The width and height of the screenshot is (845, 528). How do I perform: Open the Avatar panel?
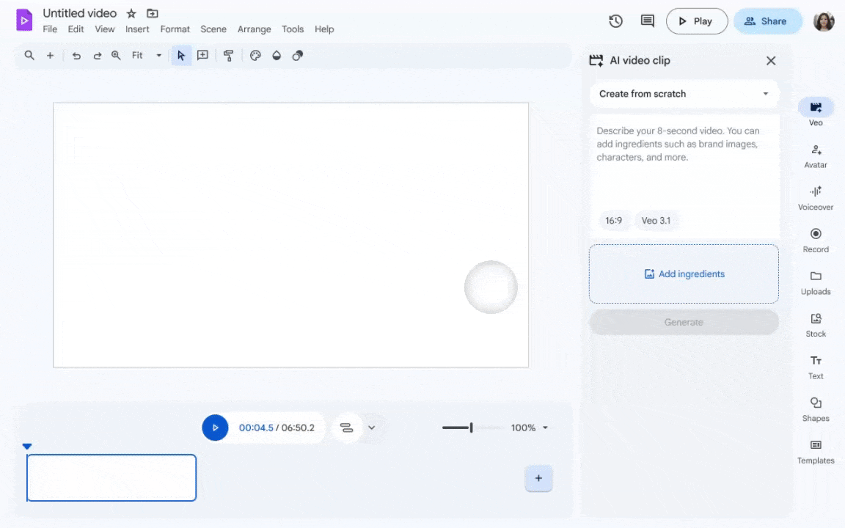pos(816,155)
